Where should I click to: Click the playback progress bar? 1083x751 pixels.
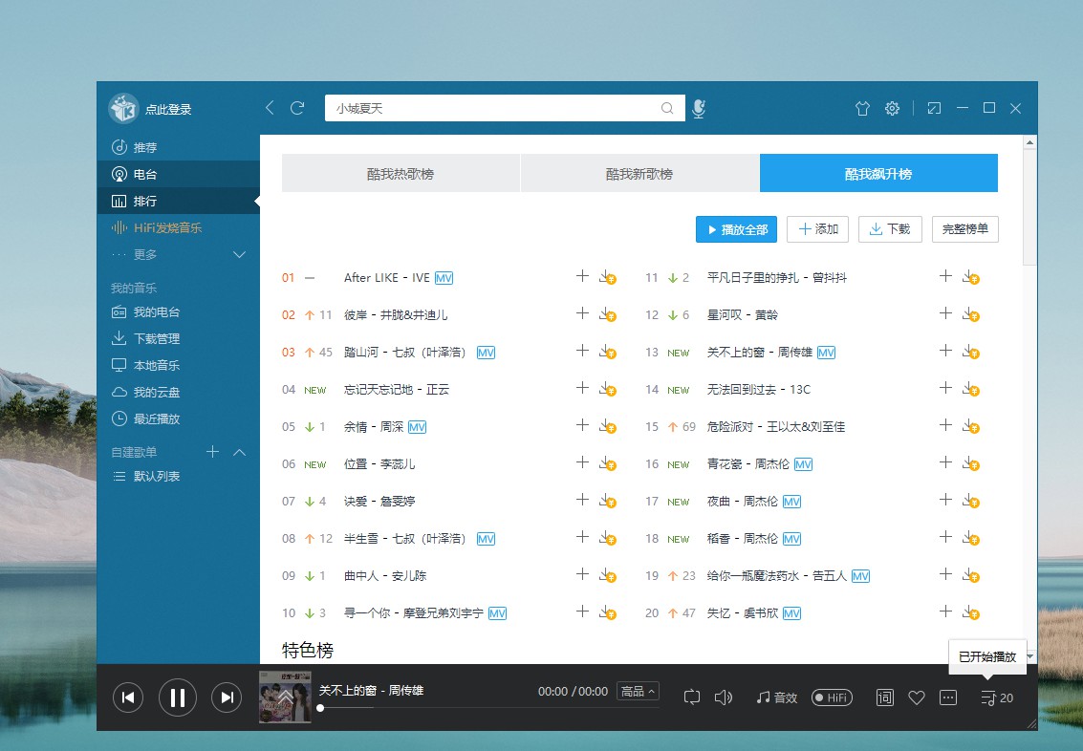tap(489, 707)
